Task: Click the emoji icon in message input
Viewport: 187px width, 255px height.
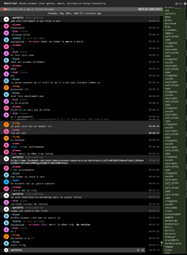Action: pos(138,250)
